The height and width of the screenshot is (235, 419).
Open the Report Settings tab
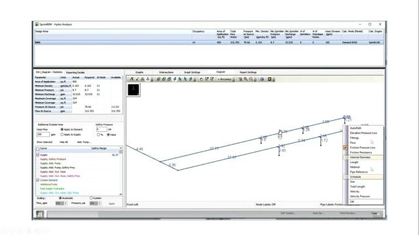pos(247,72)
